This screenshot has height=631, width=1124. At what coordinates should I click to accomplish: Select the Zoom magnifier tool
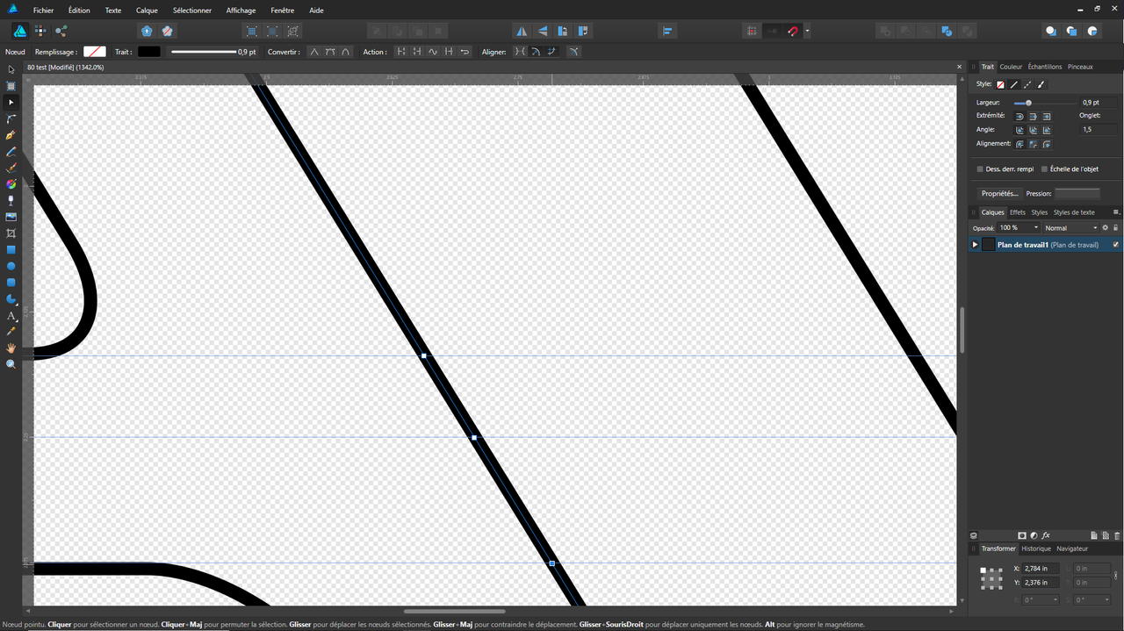pos(11,364)
